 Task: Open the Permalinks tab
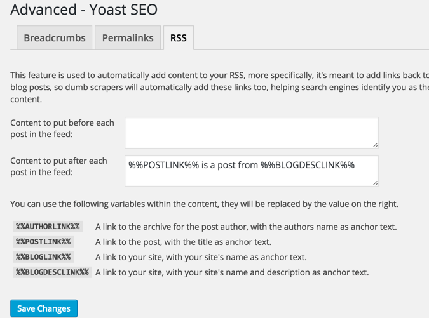(x=128, y=38)
